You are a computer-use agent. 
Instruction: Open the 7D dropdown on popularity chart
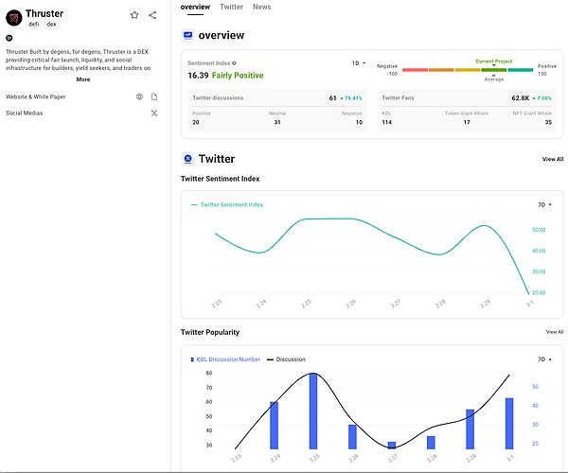542,359
